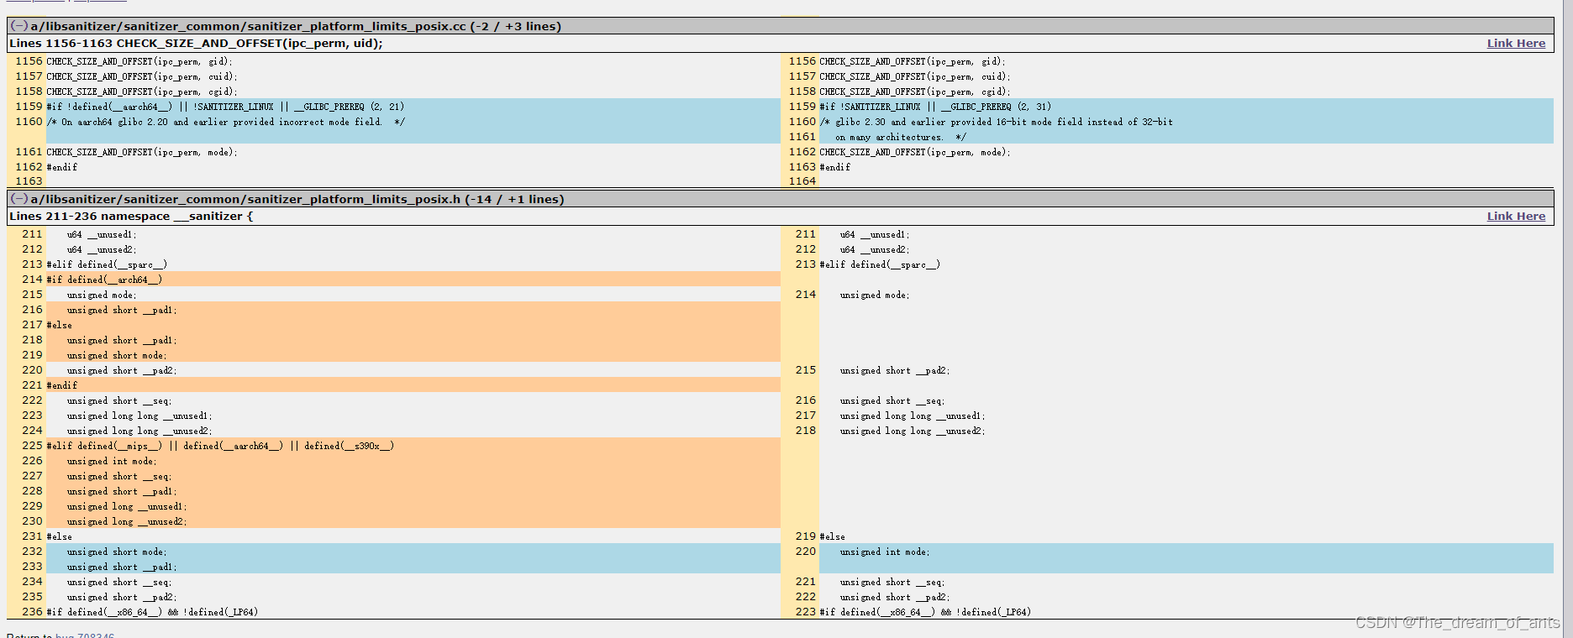The height and width of the screenshot is (638, 1573).
Task: Click 'Lines 1156-1163 CHECK_SIZE_AND_OFFSET(ipc_perm, uid);' heading
Action: point(196,44)
